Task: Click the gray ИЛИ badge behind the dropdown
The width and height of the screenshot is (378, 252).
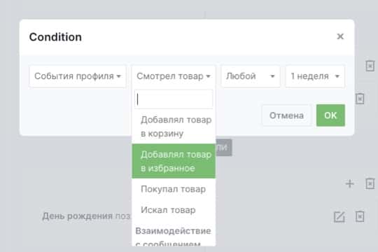Action: tap(224, 147)
